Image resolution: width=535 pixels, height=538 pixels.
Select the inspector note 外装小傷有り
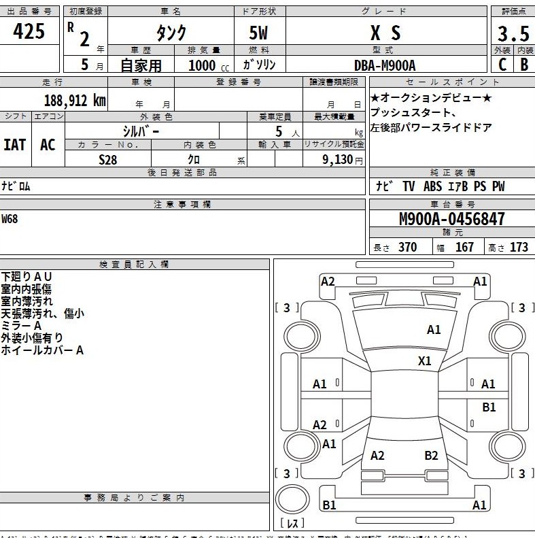click(32, 338)
